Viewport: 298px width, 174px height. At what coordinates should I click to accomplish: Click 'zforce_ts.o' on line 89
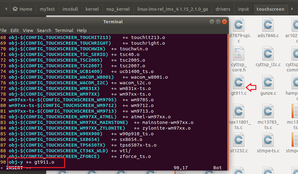pos(135,157)
